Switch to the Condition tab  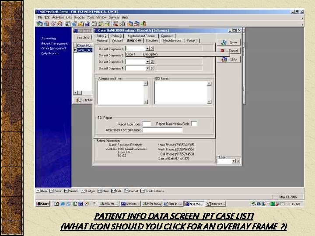pos(151,41)
